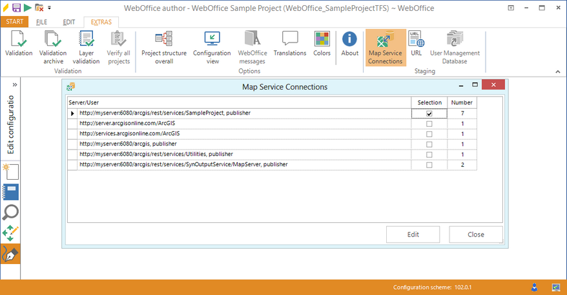The image size is (567, 295).
Task: Check selection for SynOutputService MapServer row
Action: [429, 165]
